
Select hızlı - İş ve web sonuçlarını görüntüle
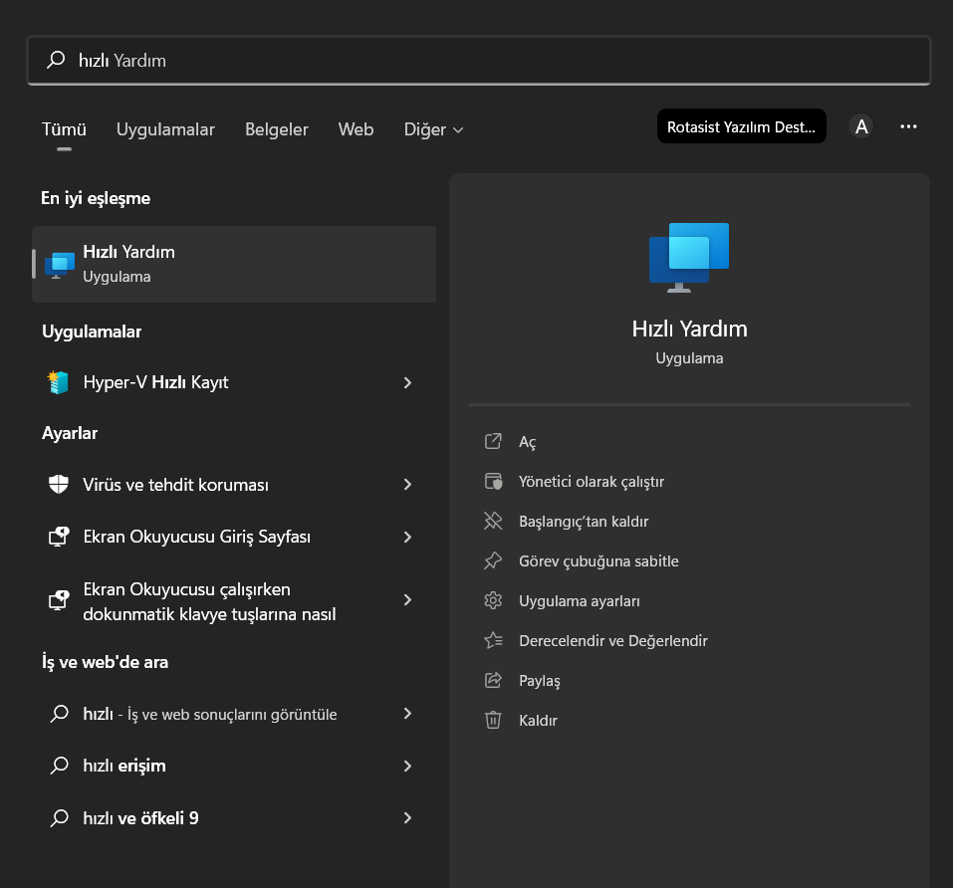[234, 714]
